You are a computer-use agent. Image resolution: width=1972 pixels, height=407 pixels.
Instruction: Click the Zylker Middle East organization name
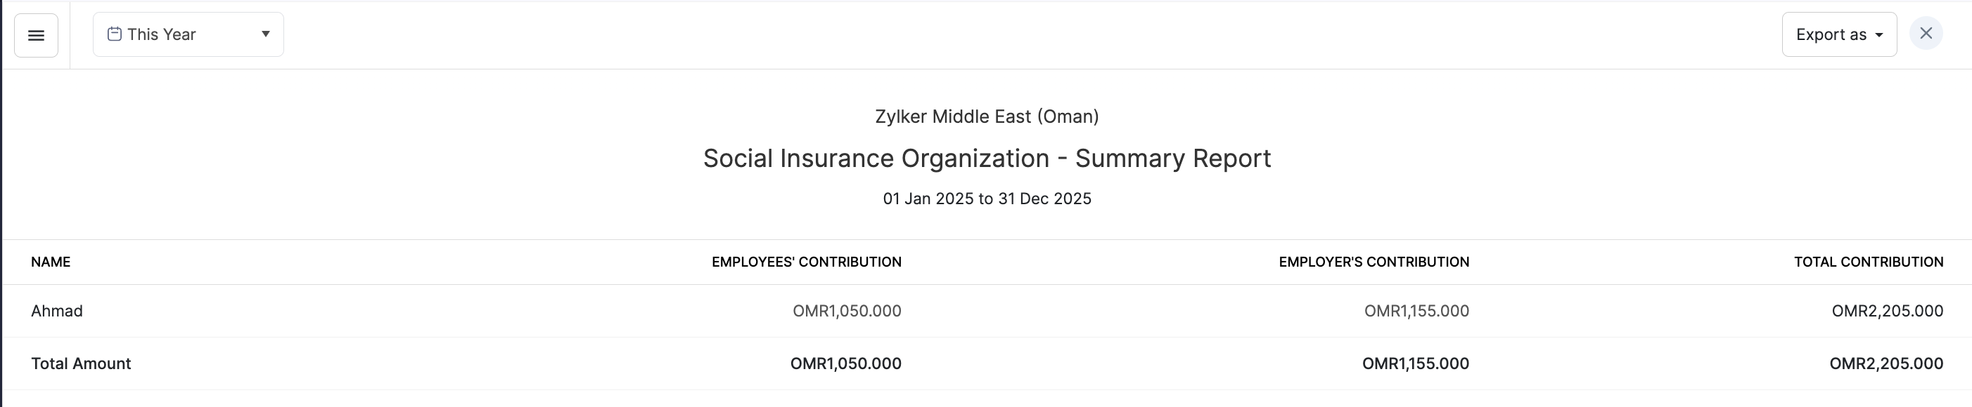(x=987, y=116)
